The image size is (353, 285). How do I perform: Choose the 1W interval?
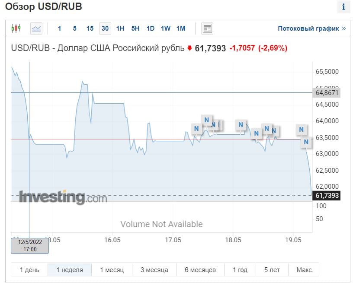point(166,28)
